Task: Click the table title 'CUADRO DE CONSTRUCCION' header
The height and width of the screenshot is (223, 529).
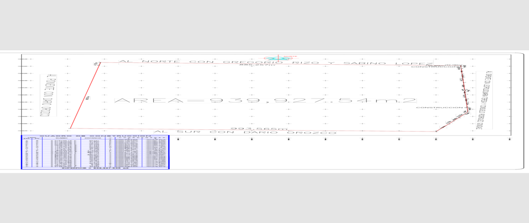Action: (95, 136)
